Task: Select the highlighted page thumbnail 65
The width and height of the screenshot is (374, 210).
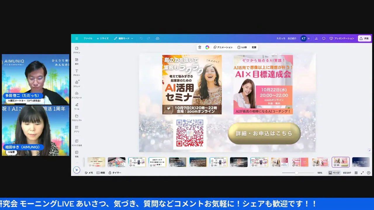Action: (x=340, y=162)
